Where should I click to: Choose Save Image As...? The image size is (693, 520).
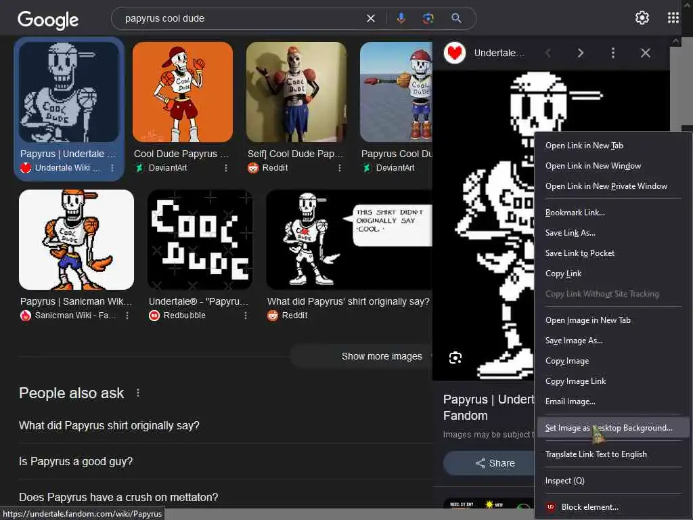pos(612,341)
